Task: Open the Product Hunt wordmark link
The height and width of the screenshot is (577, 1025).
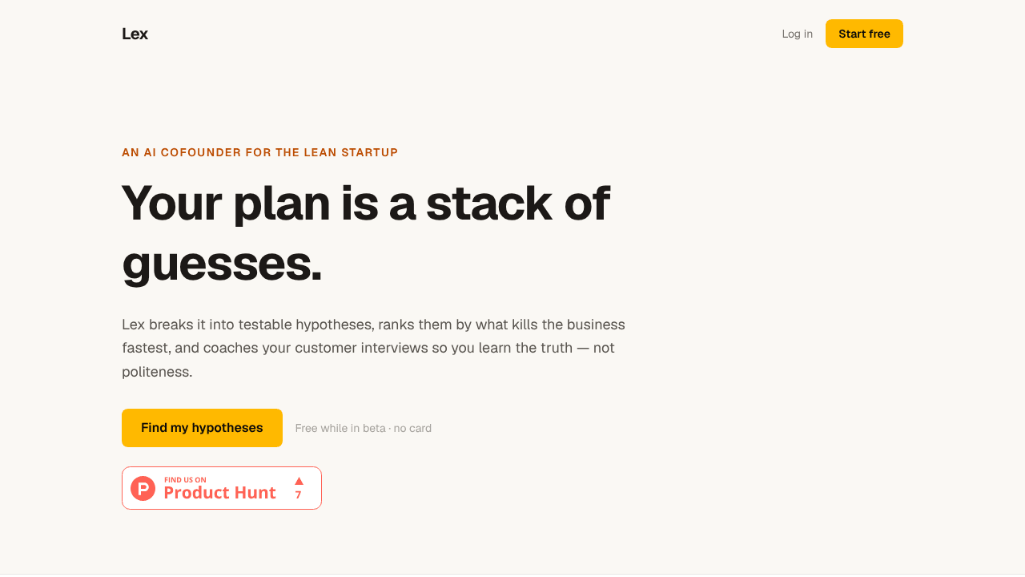Action: pos(219,493)
